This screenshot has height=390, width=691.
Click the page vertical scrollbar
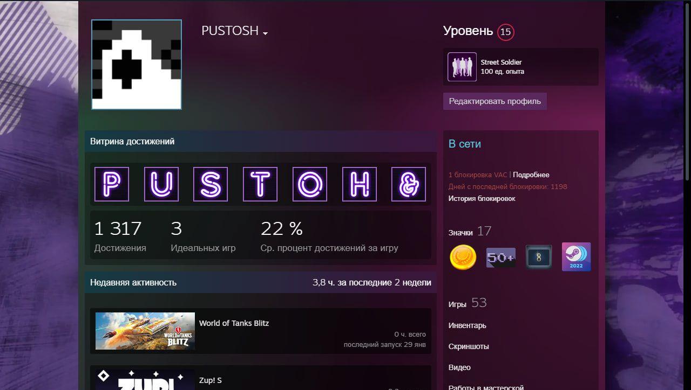click(687, 92)
